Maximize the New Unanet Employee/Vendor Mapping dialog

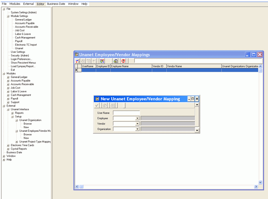(x=193, y=99)
